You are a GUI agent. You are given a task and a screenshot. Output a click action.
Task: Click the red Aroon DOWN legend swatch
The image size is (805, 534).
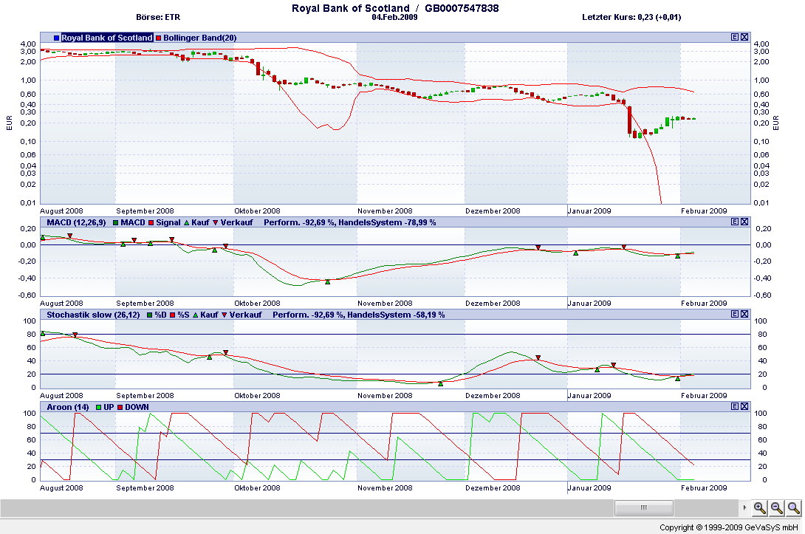click(x=120, y=407)
